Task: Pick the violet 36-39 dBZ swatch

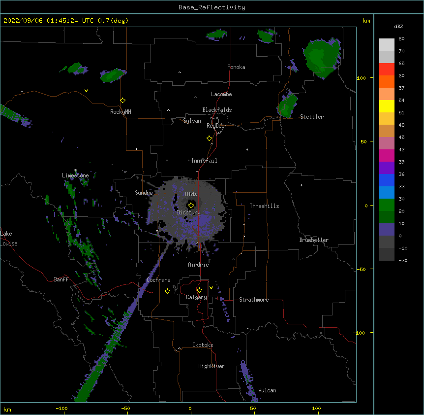Action: (x=387, y=168)
